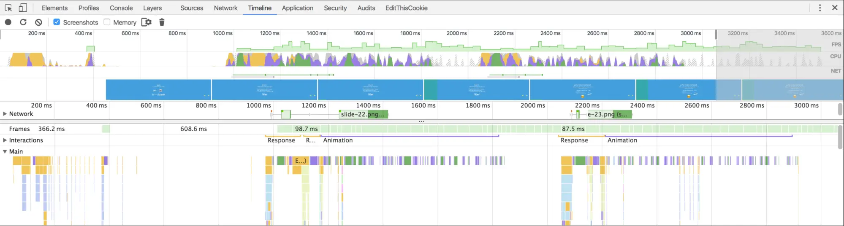844x226 pixels.
Task: Switch to the Console tab
Action: 121,8
